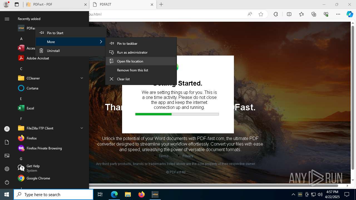Open the Terms link

(x=164, y=156)
